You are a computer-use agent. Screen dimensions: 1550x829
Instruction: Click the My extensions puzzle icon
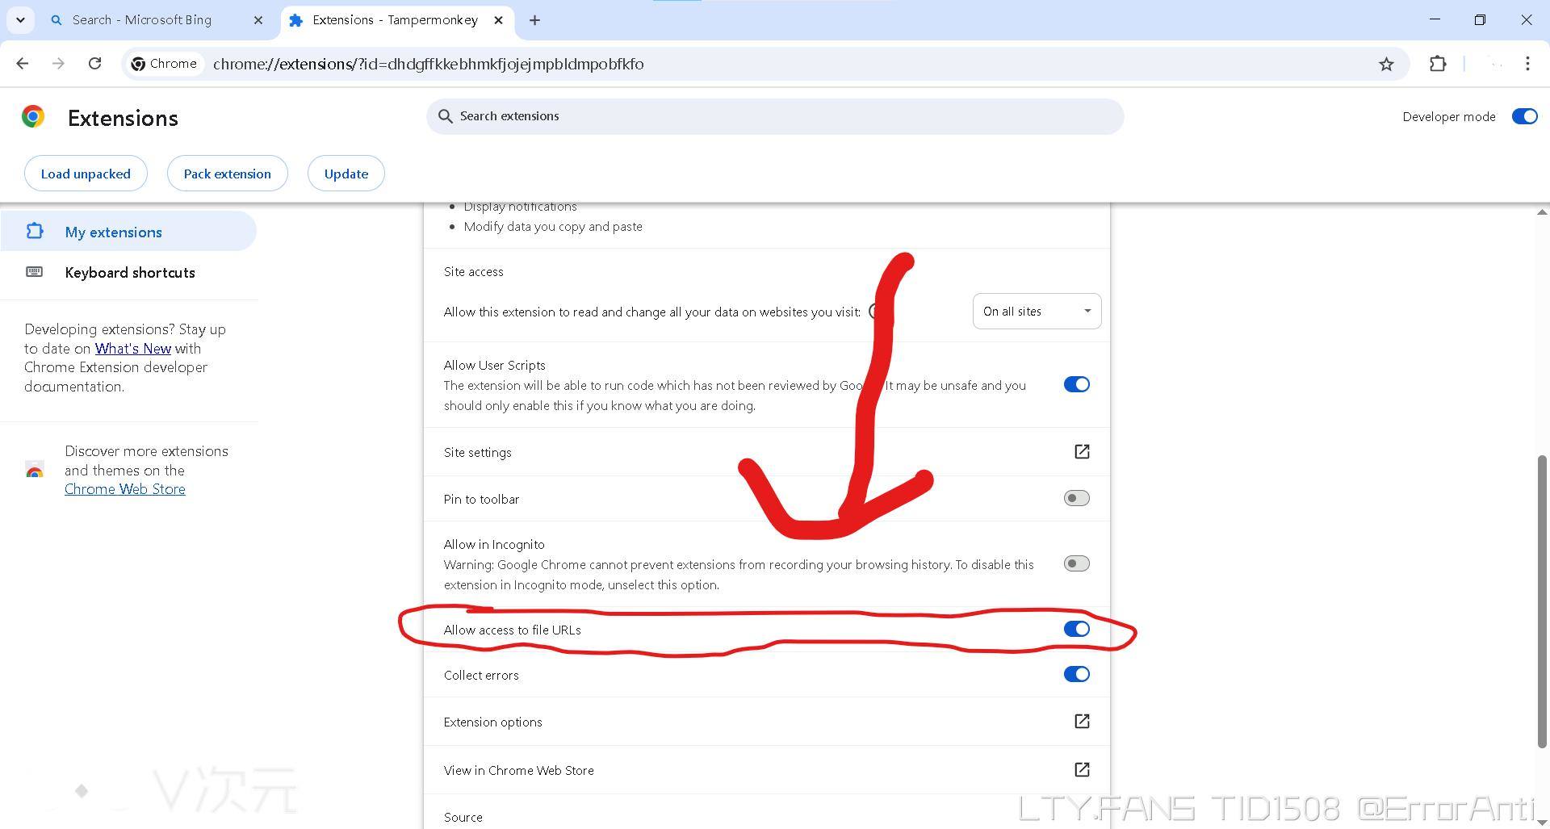tap(34, 231)
